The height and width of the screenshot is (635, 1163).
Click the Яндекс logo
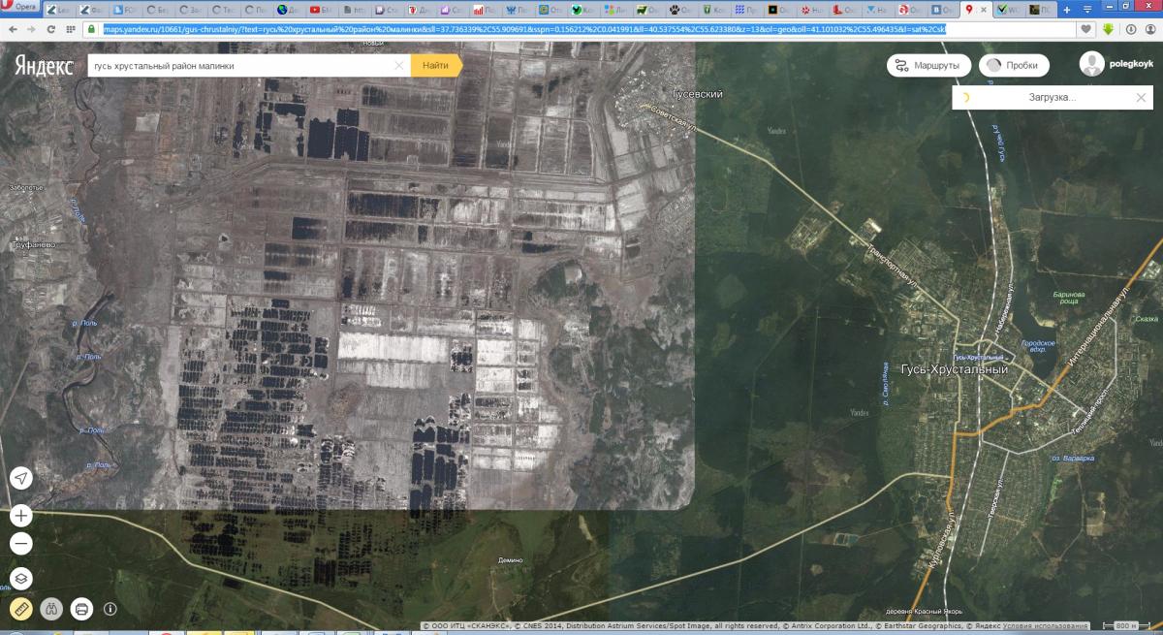(43, 66)
